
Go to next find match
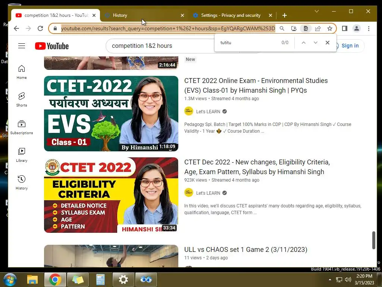tap(316, 43)
